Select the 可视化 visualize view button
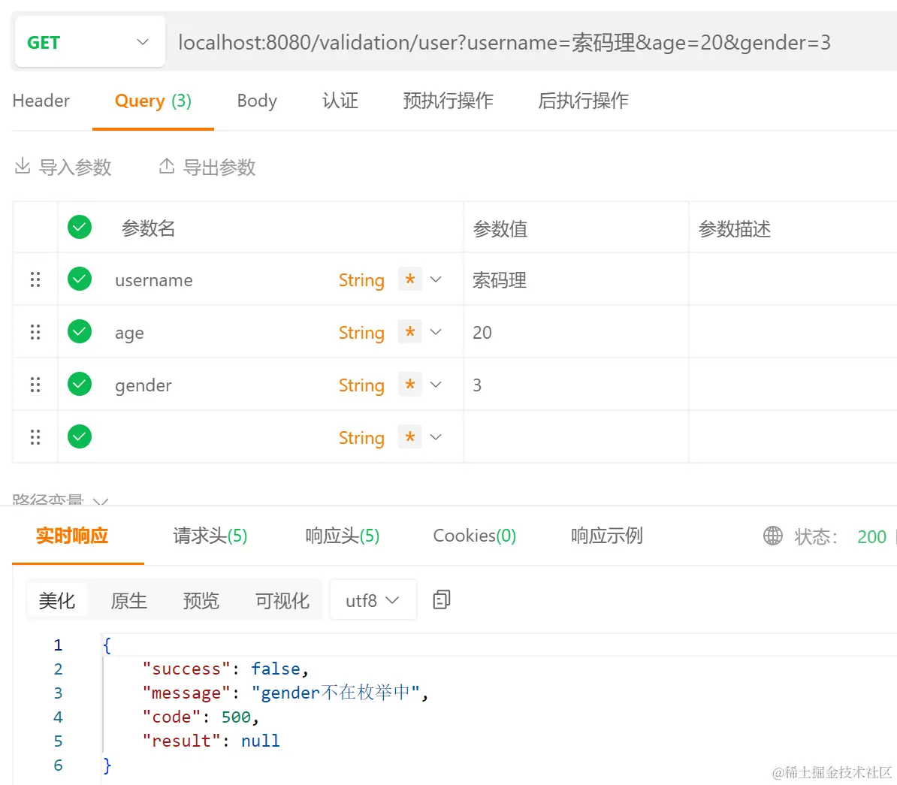Viewport: 897px width, 785px height. coord(282,600)
